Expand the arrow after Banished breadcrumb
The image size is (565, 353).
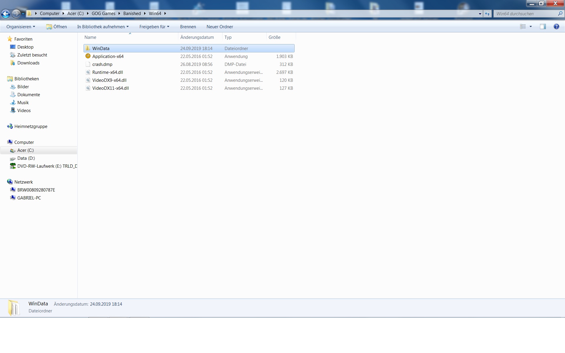pyautogui.click(x=145, y=14)
